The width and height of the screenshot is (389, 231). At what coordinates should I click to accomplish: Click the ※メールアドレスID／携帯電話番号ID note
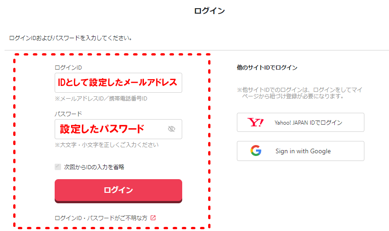tap(101, 99)
